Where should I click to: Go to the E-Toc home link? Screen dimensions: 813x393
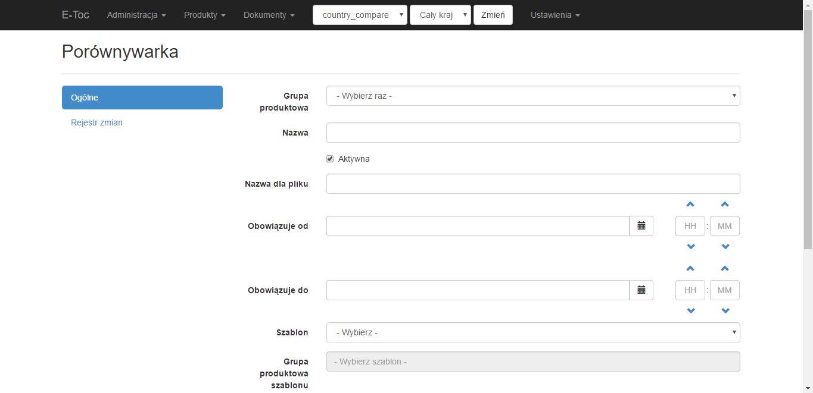pos(76,15)
